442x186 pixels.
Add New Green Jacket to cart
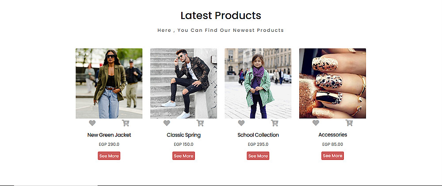pos(126,123)
